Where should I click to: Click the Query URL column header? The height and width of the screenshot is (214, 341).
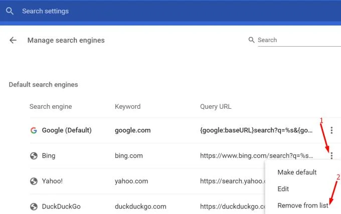click(216, 106)
